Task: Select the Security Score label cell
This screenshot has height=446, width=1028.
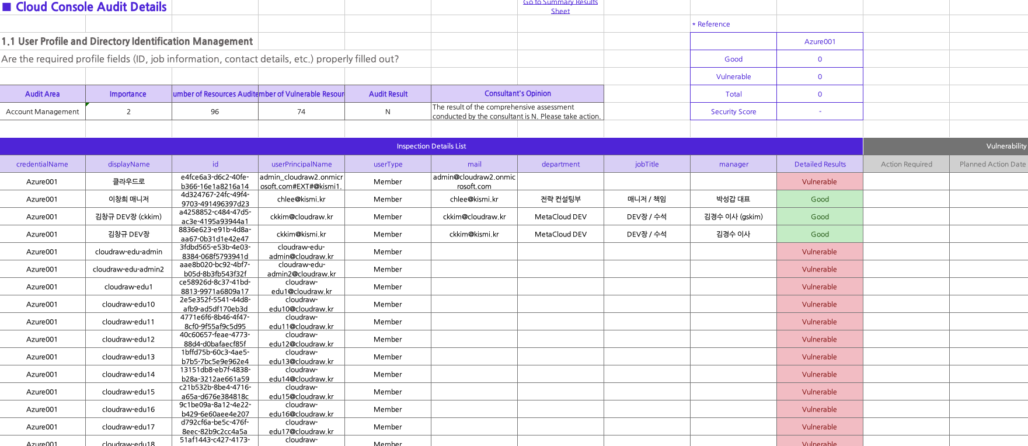Action: pyautogui.click(x=733, y=111)
